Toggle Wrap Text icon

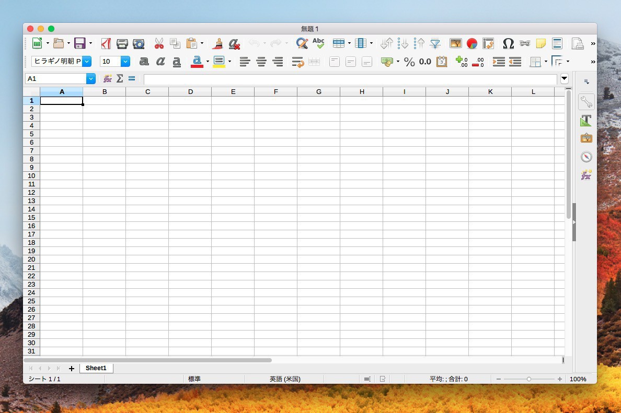click(297, 62)
